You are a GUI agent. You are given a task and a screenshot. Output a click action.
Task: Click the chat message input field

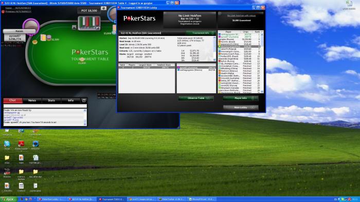pos(45,106)
